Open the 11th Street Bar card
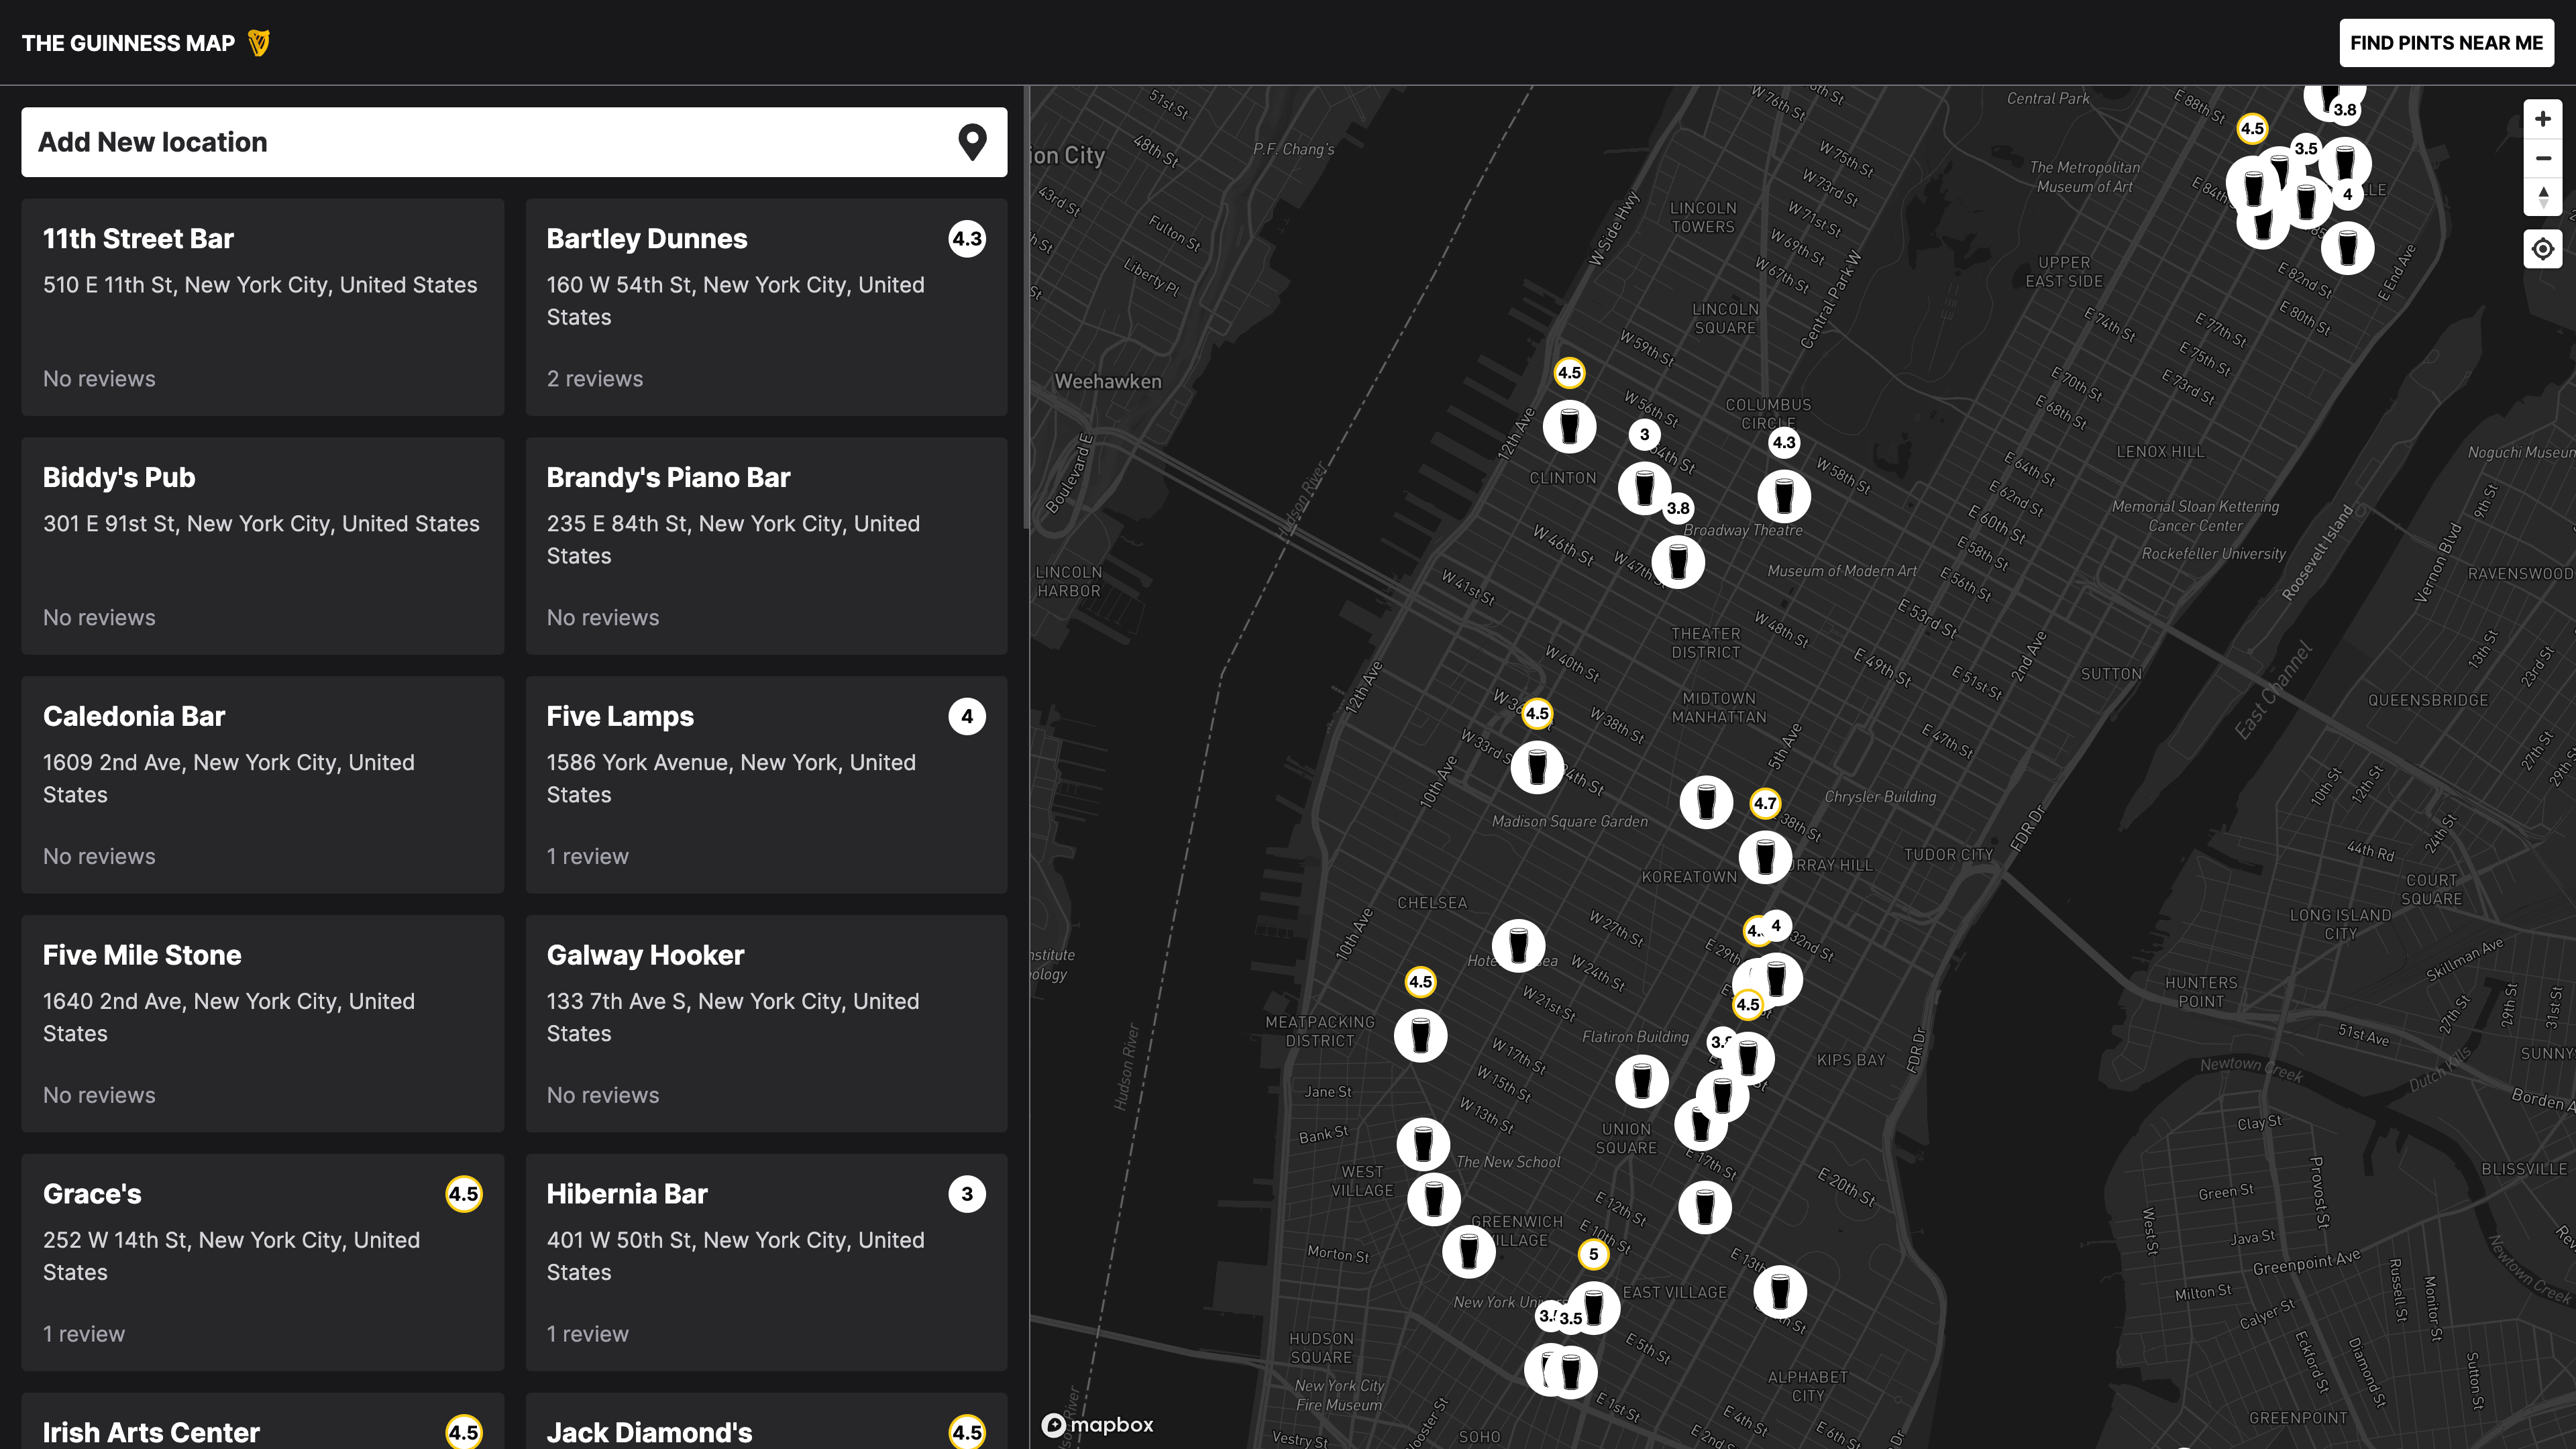The image size is (2576, 1449). [x=263, y=307]
